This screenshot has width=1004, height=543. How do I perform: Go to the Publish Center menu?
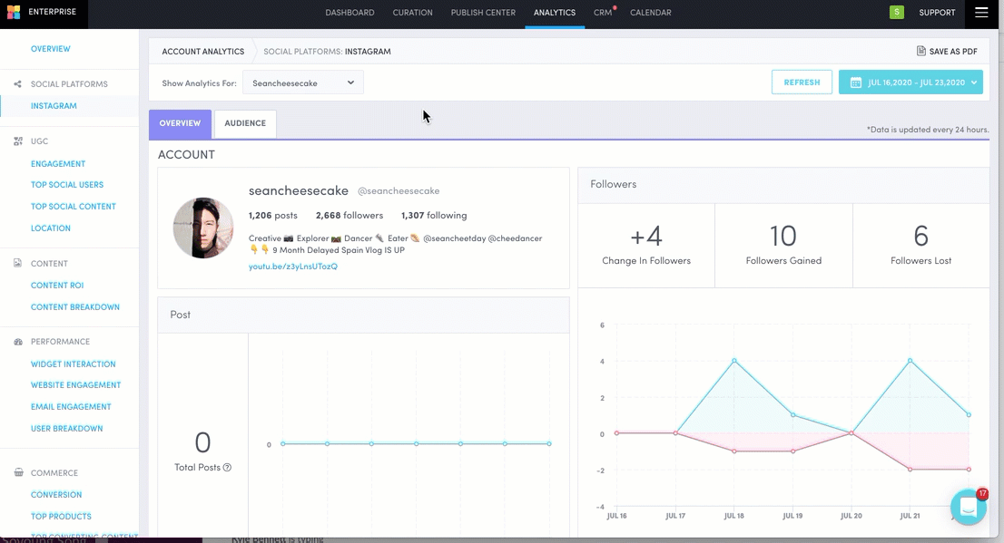click(x=483, y=13)
